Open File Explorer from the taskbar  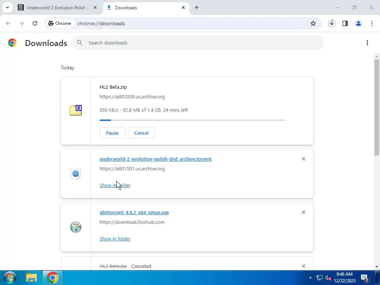32,278
